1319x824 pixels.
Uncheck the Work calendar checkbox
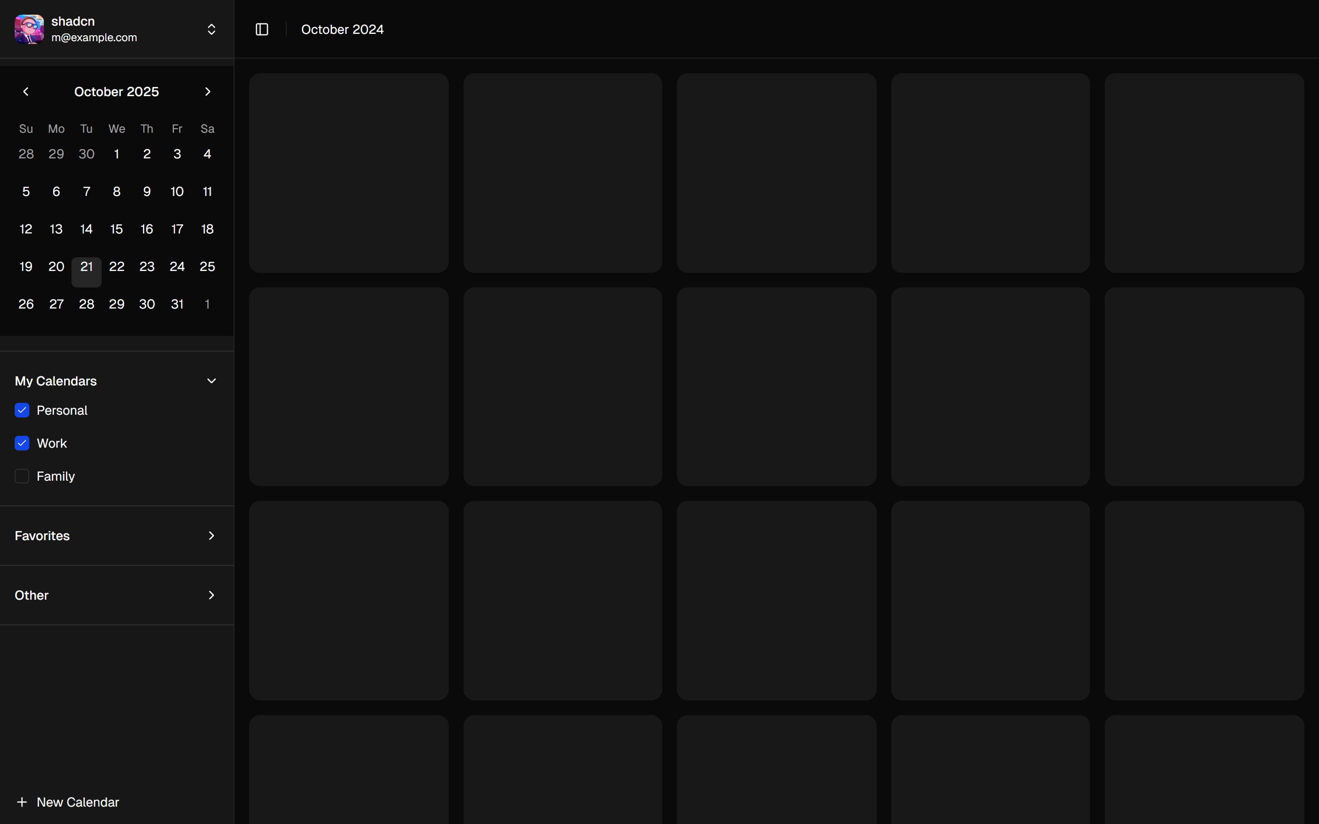[x=22, y=443]
